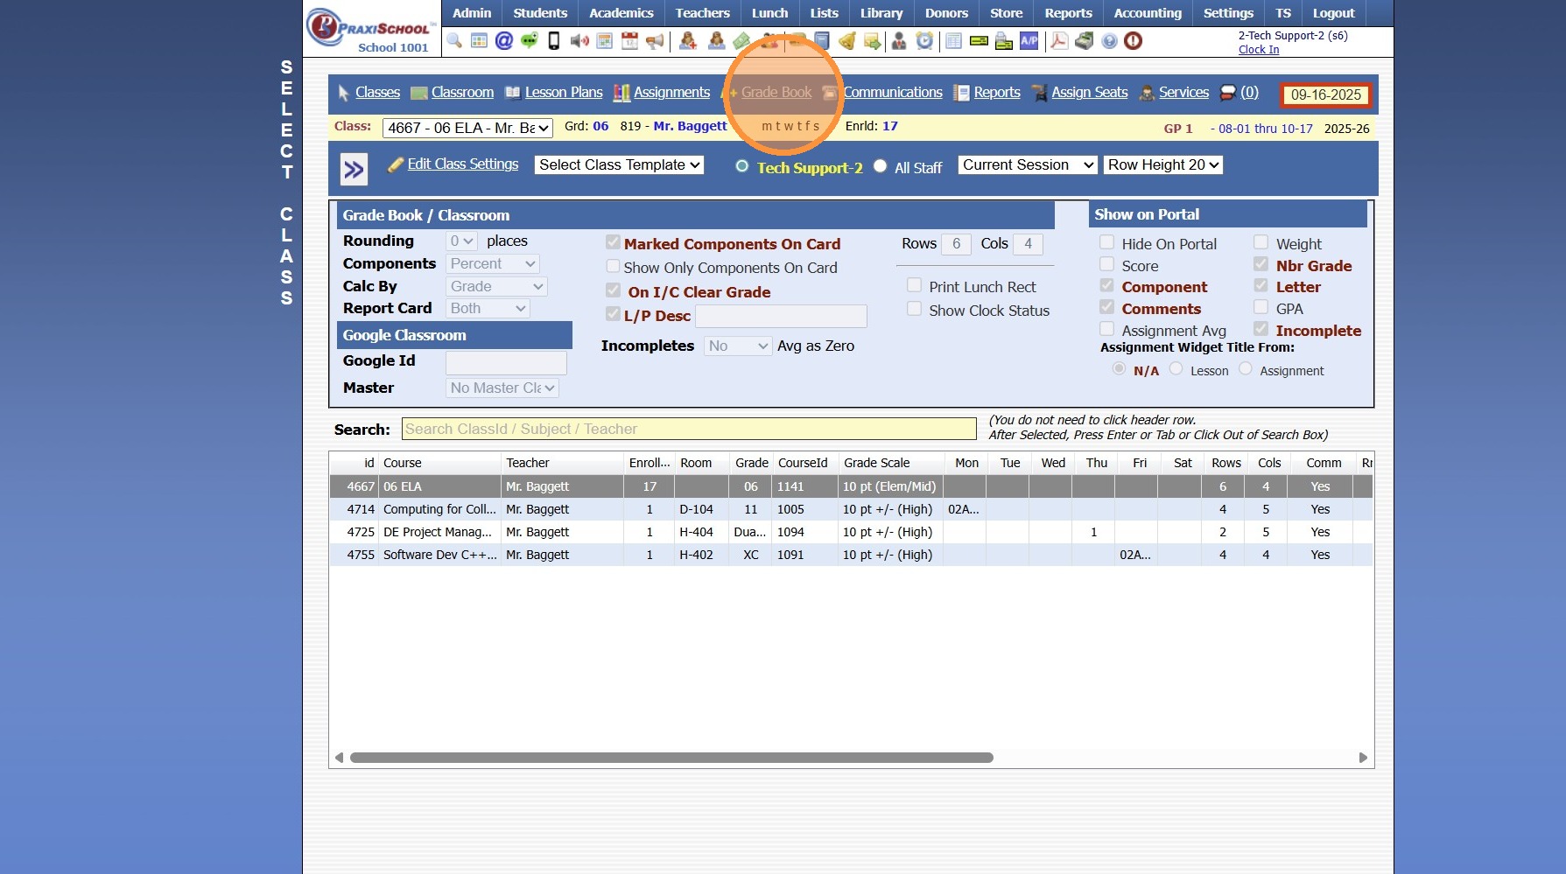This screenshot has height=874, width=1566.
Task: Open the Row Height 20 dropdown
Action: click(x=1163, y=165)
